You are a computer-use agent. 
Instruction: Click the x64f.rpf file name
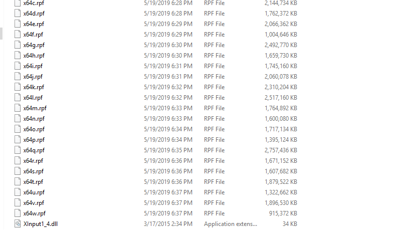[x=33, y=35]
